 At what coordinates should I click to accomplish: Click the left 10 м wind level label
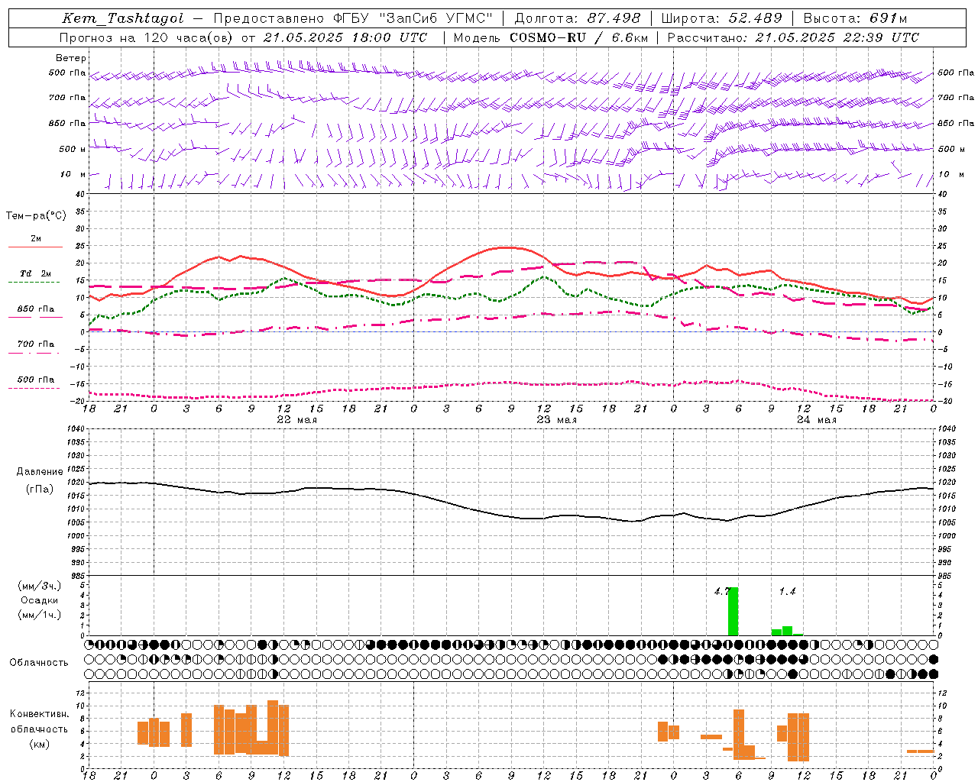(x=73, y=174)
